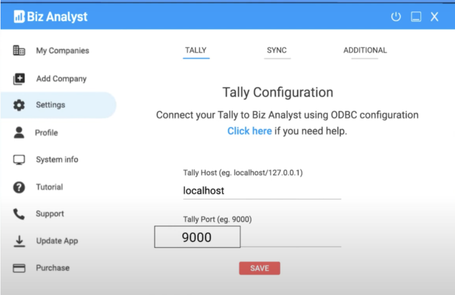Screen dimensions: 455x295
Task: Switch to the TALLY tab
Action: 196,50
